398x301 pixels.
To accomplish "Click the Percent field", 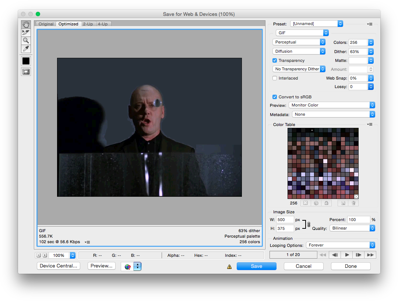I will [x=358, y=220].
